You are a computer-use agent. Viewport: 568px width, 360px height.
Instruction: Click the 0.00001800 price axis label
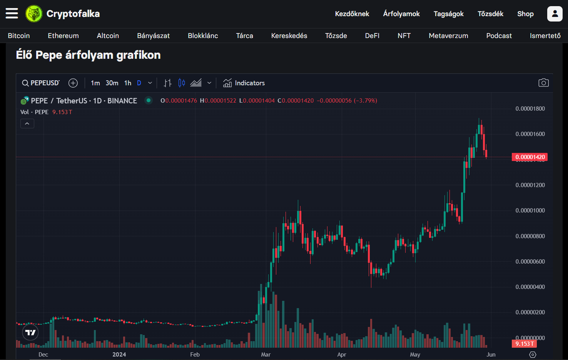point(530,109)
